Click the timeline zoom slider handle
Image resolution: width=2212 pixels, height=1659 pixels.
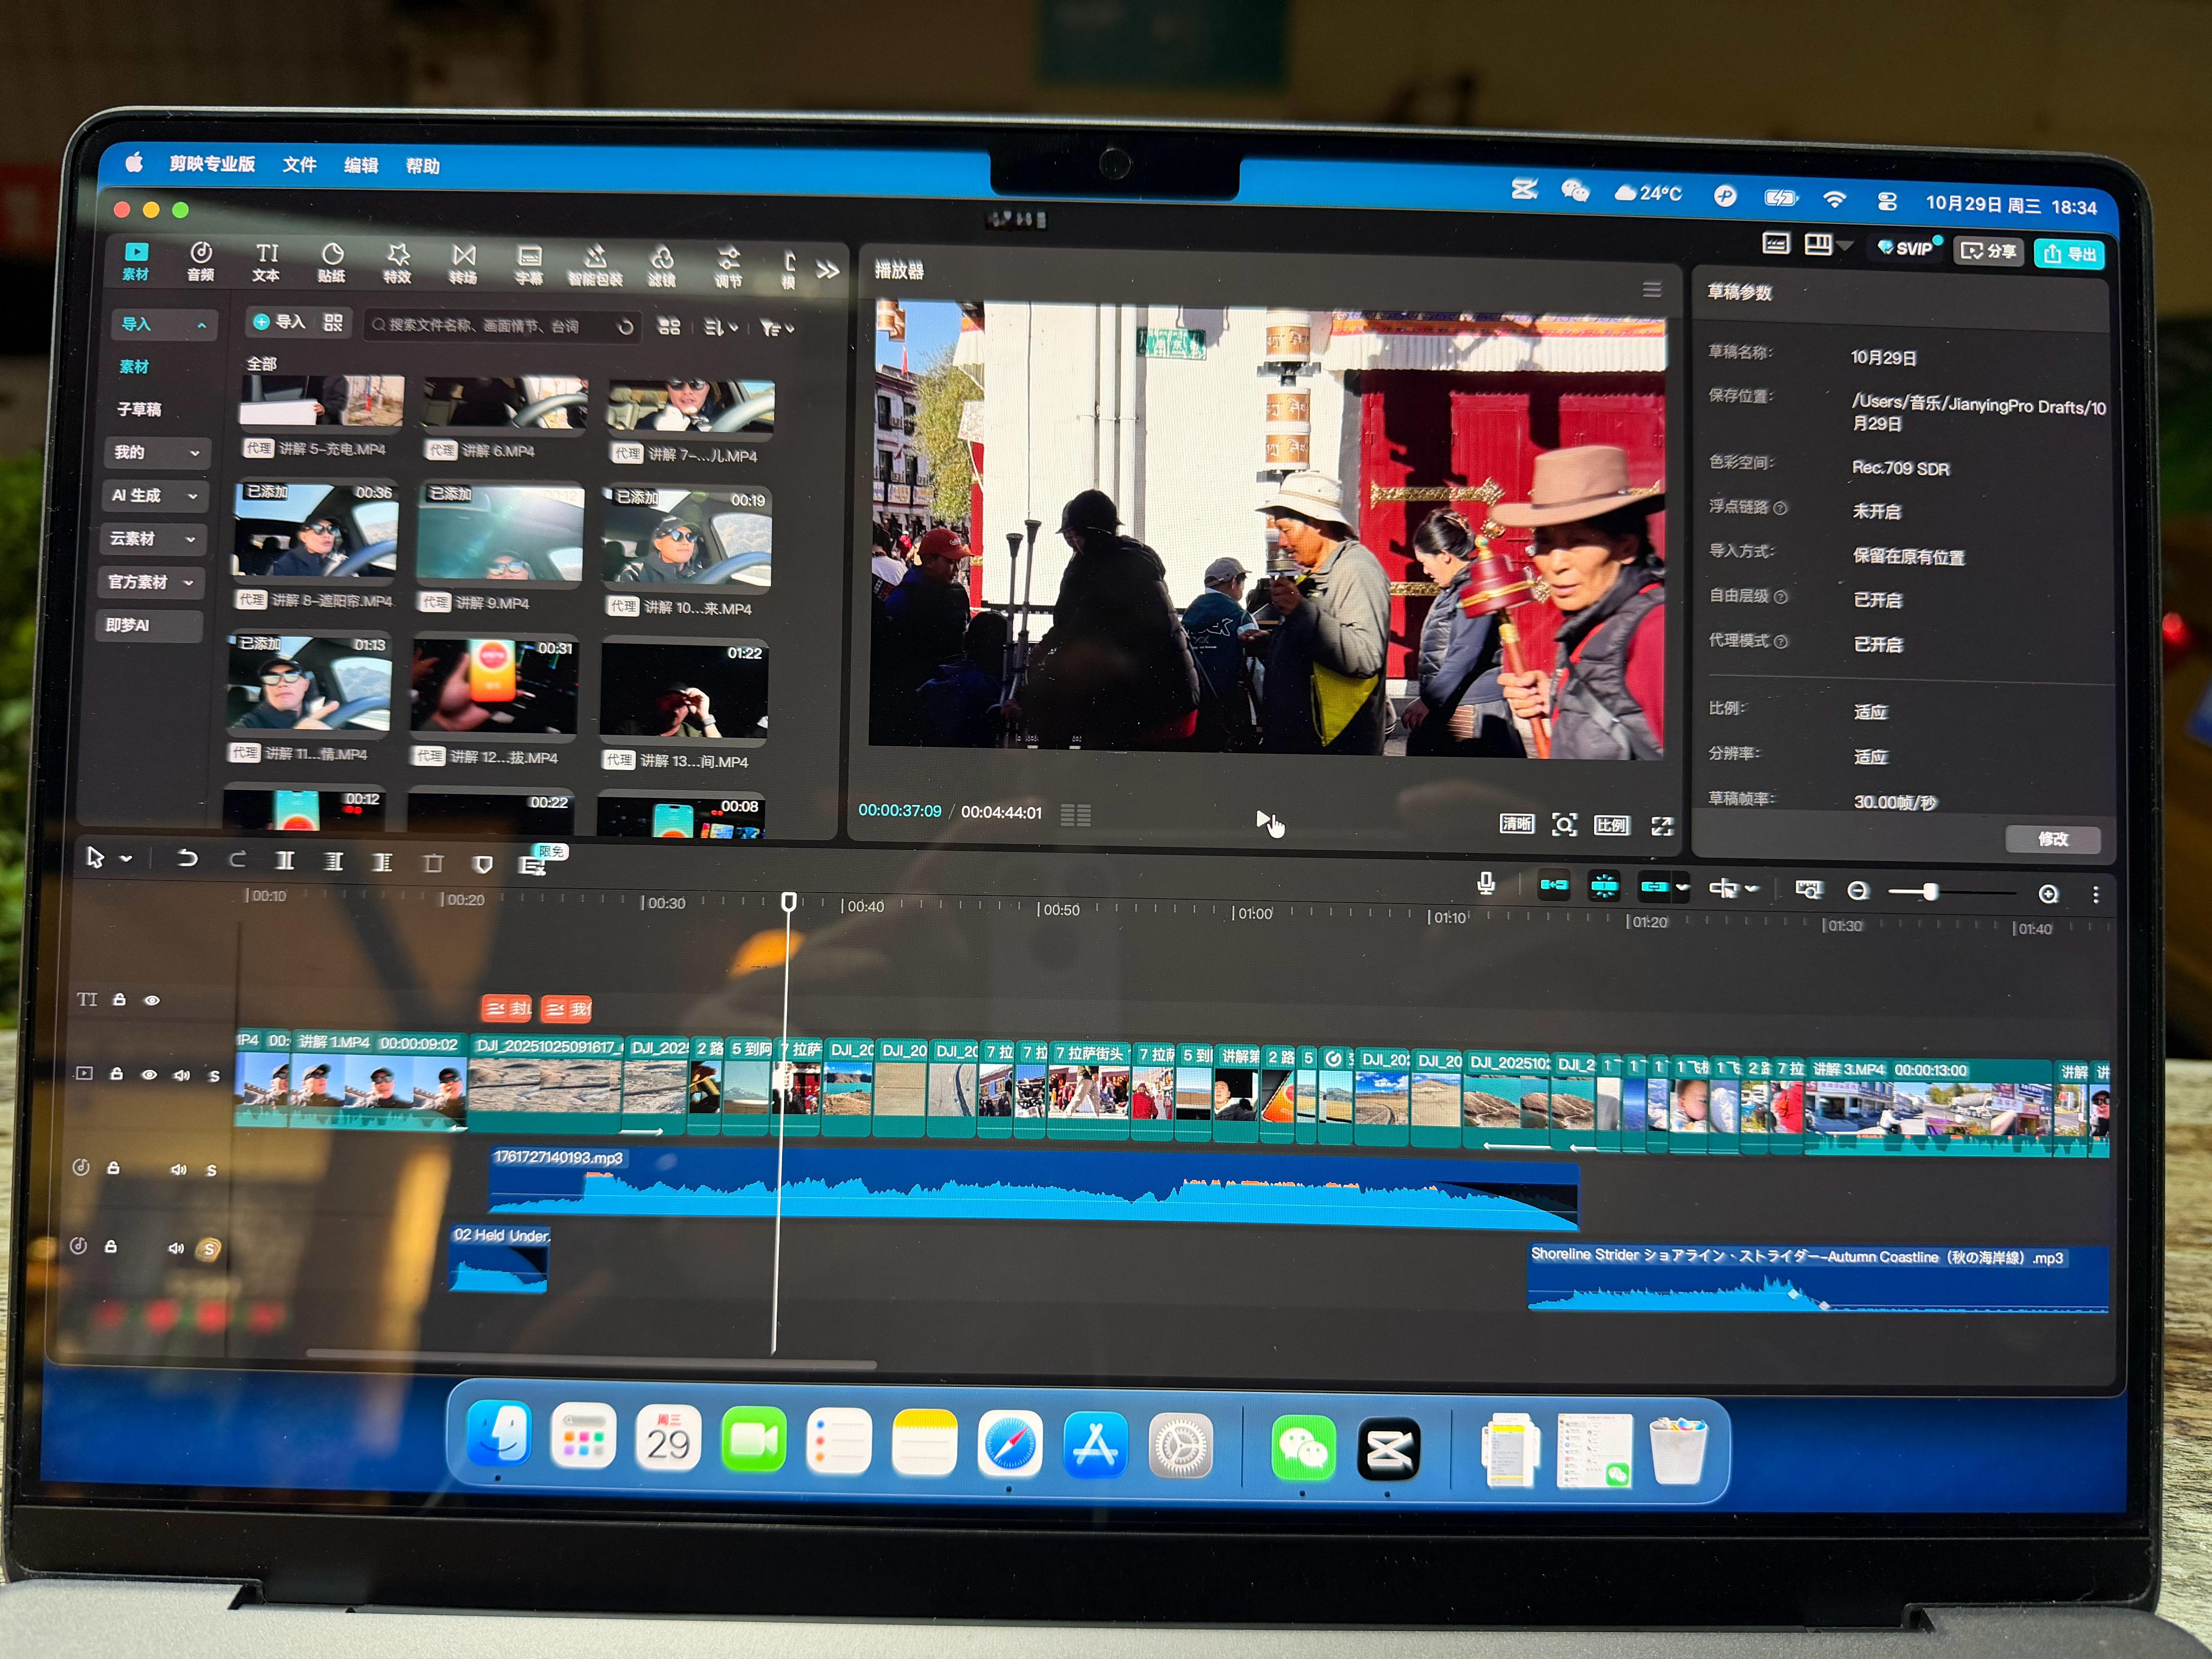(1930, 891)
